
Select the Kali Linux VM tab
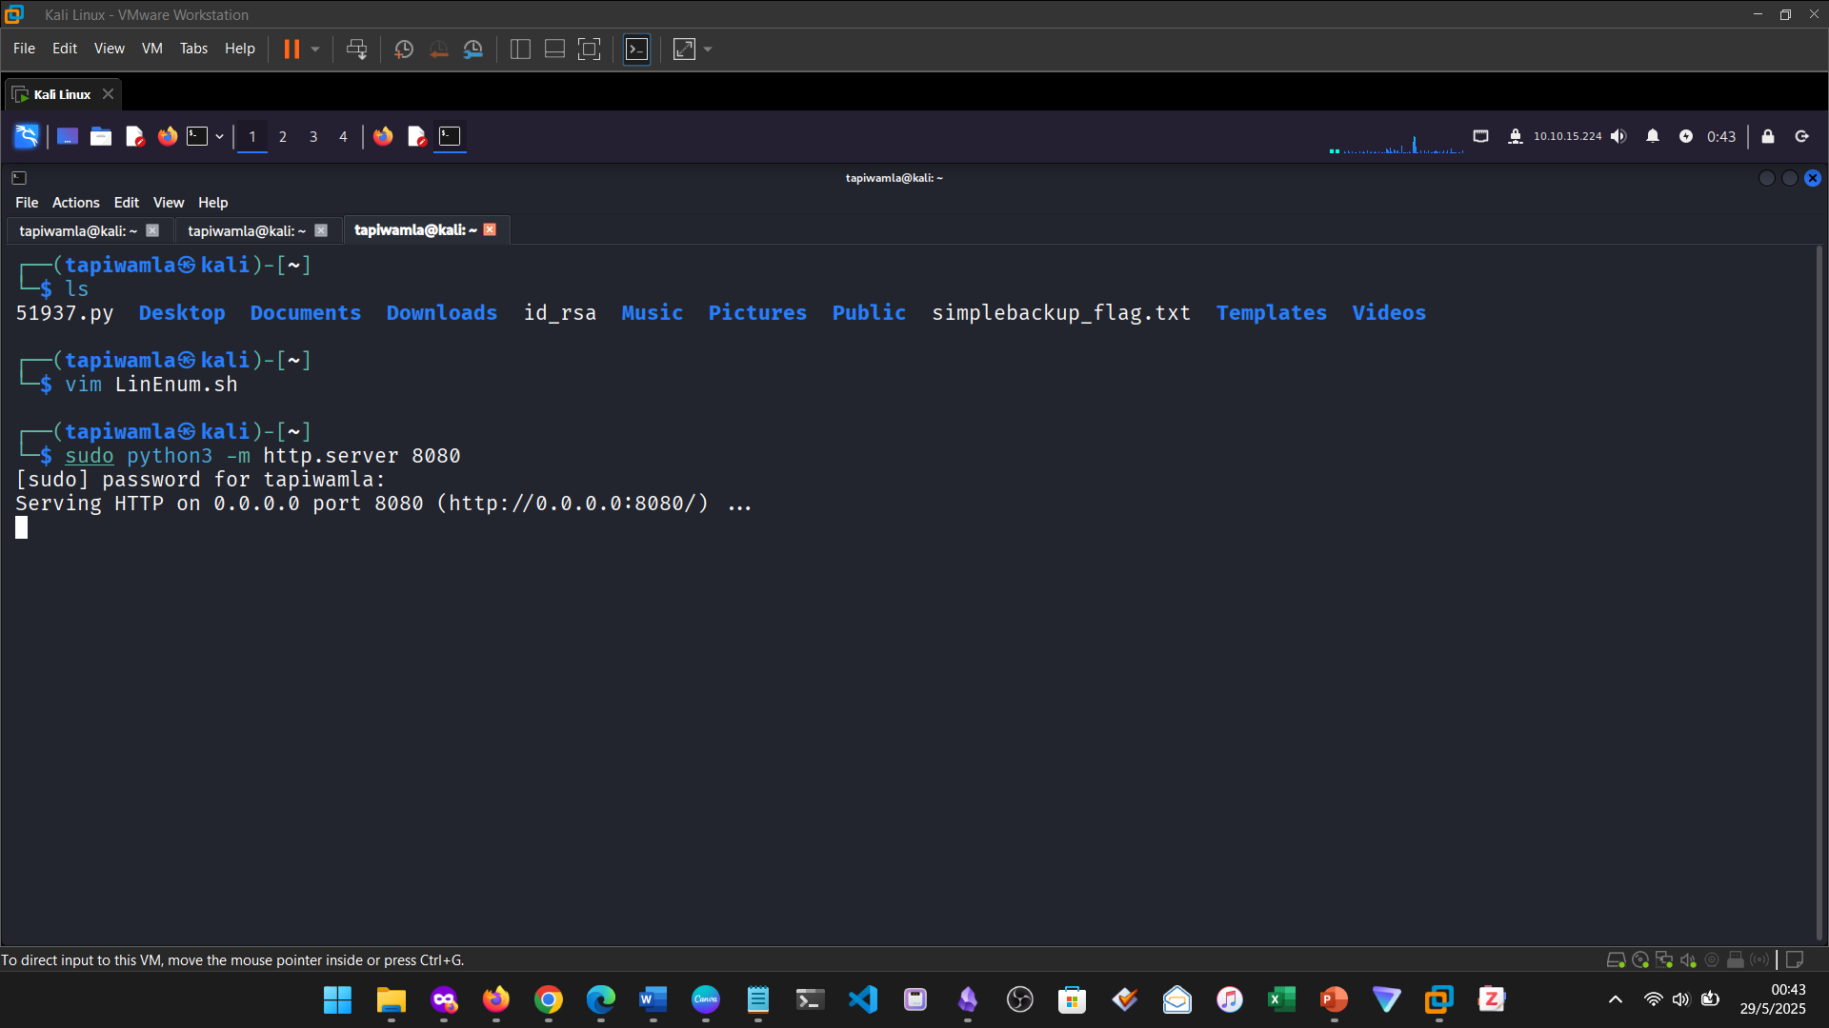coord(62,94)
